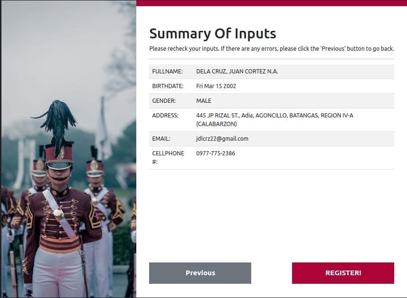Select the BIRTHDATE label

[168, 86]
